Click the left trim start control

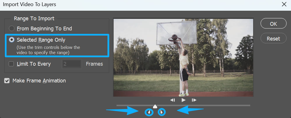coord(149,112)
